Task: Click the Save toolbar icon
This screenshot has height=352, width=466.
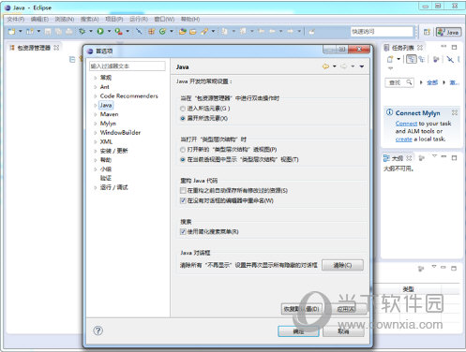Action: pos(48,31)
